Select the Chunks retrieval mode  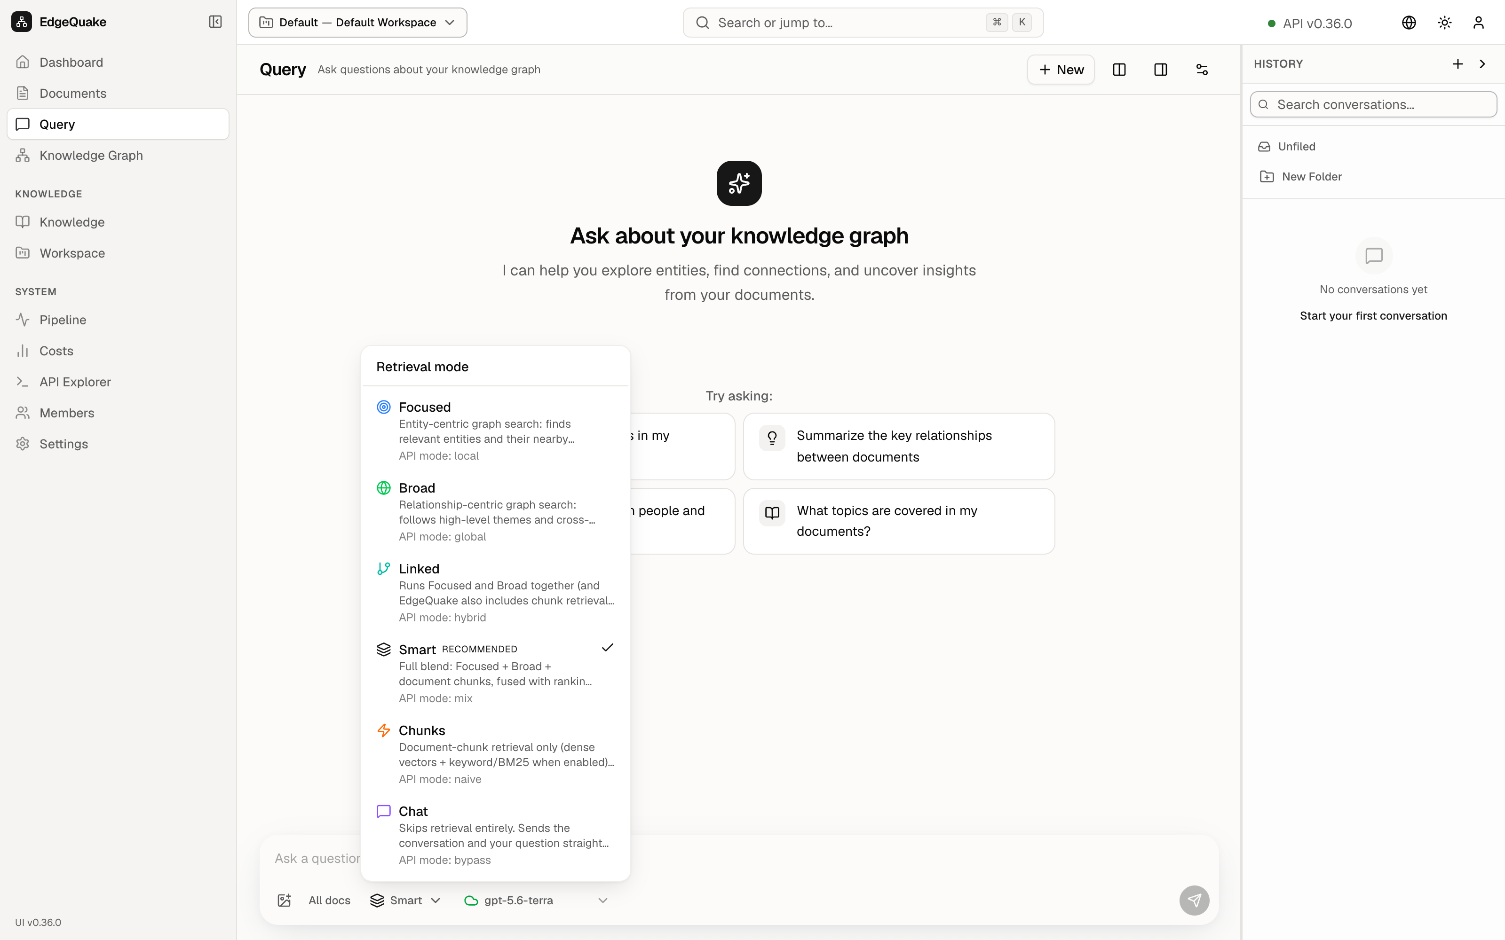click(495, 753)
